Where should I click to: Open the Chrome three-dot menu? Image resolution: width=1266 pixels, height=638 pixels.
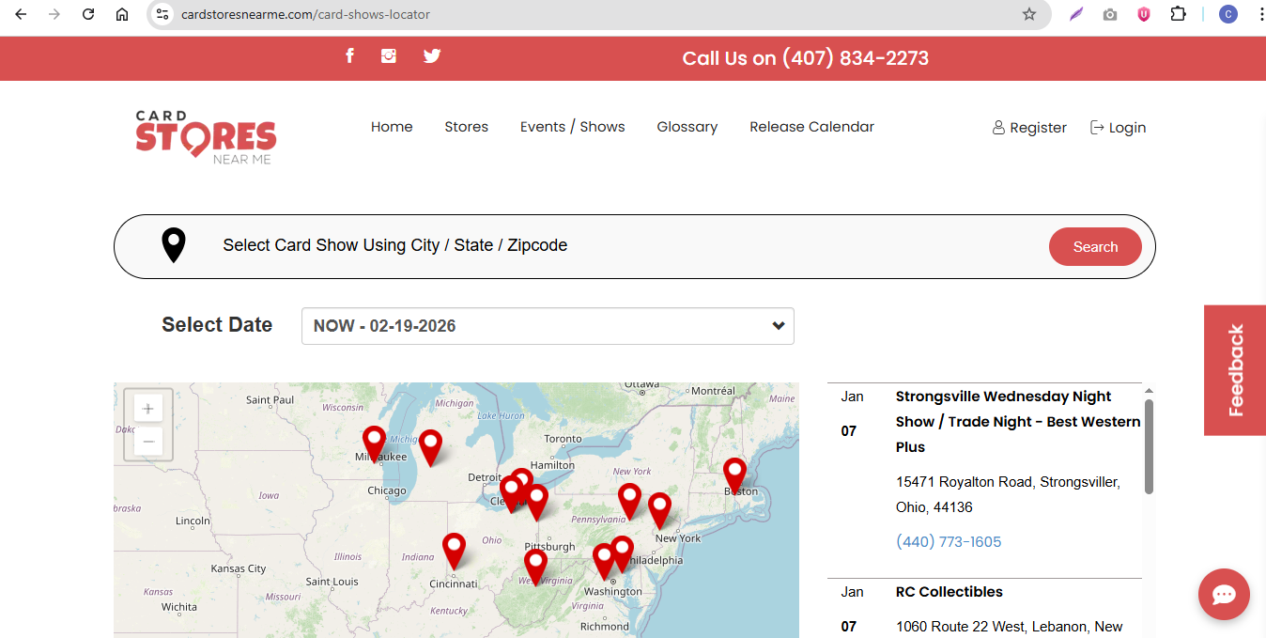coord(1260,14)
